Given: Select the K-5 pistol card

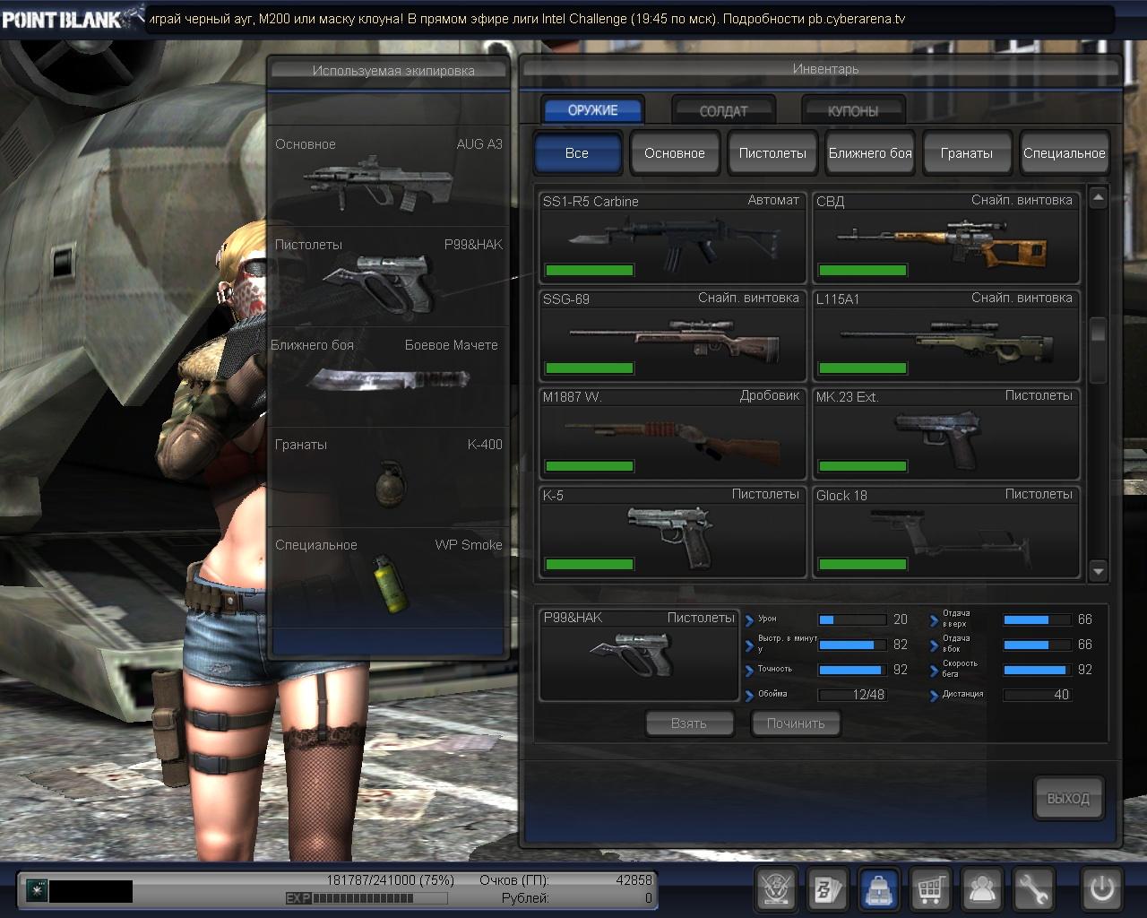Looking at the screenshot, I should click(673, 531).
